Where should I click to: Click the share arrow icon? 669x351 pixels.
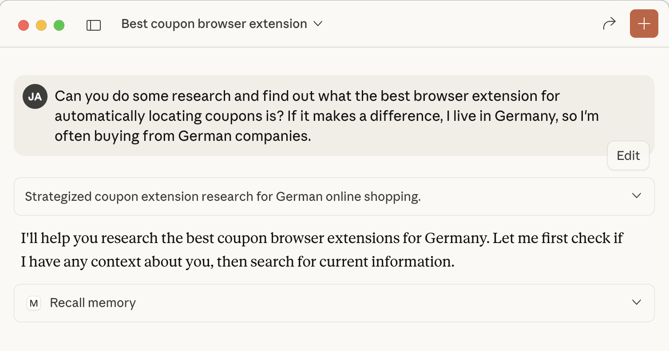[609, 24]
